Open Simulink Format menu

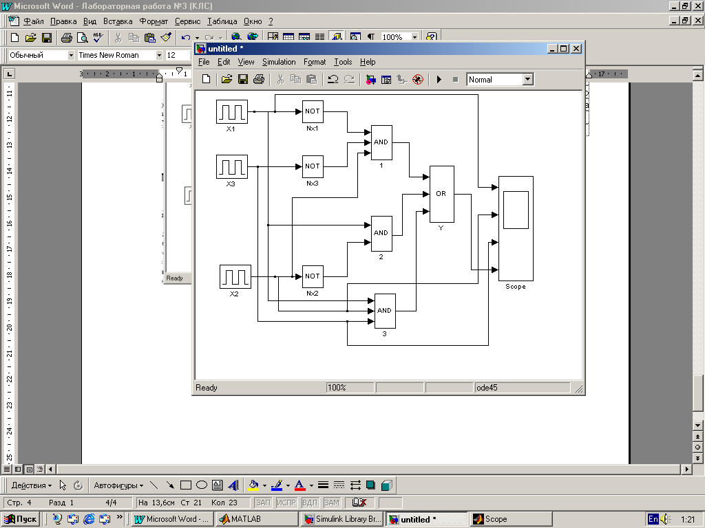(x=314, y=62)
